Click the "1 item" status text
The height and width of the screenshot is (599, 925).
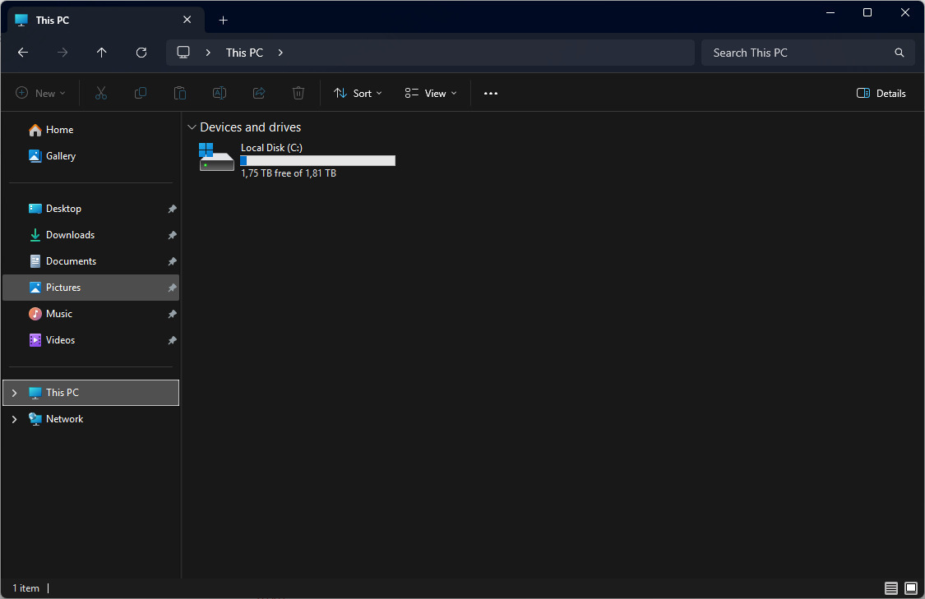pyautogui.click(x=26, y=588)
